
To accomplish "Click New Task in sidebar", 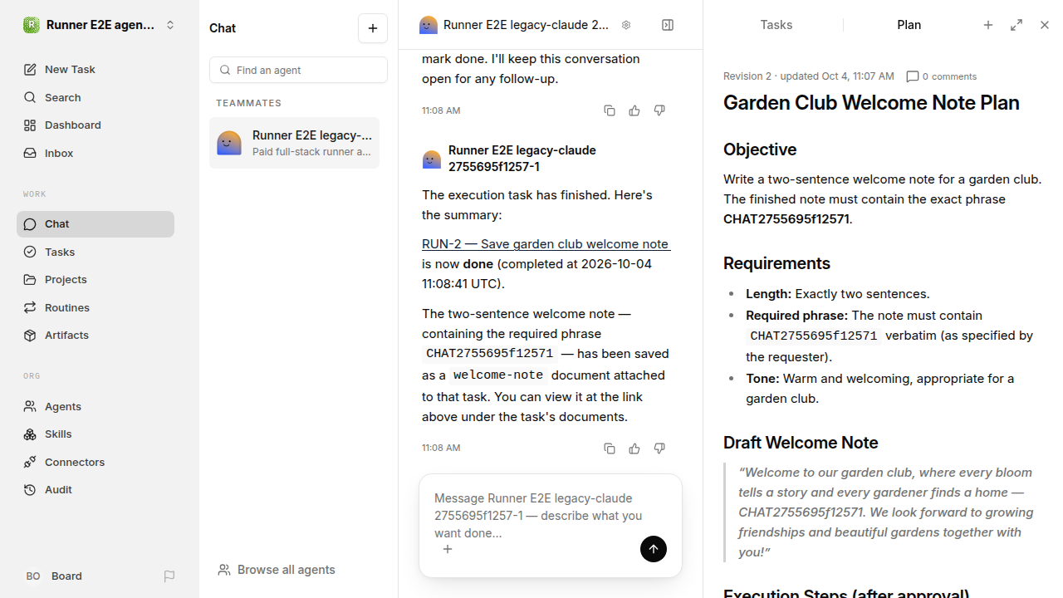I will pyautogui.click(x=96, y=70).
